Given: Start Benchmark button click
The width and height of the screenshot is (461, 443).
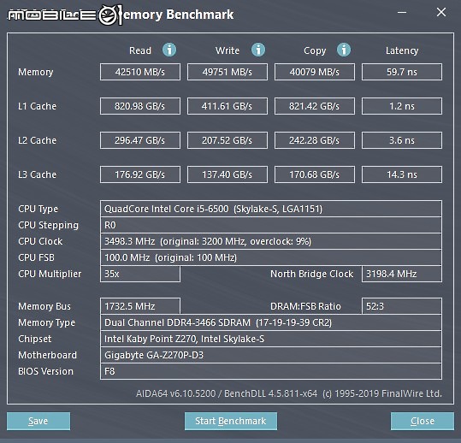Looking at the screenshot, I should tap(231, 421).
